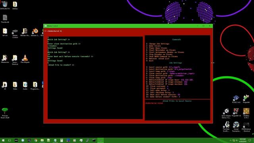Open Chrome from the taskbar
254x143 pixels.
pos(36,140)
